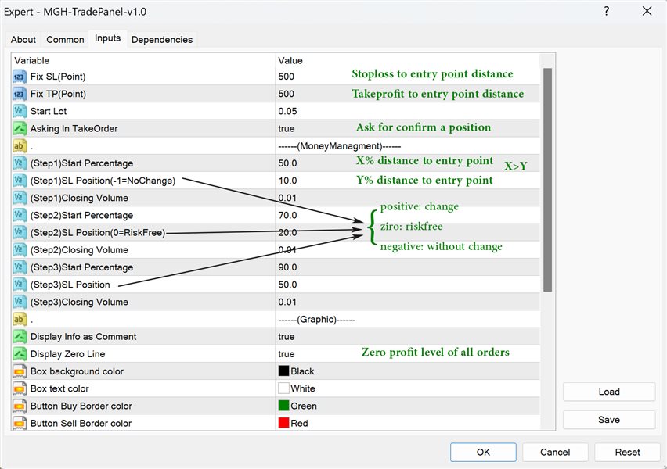Click the boolean icon beside Display Zero Line
Screen dimensions: 667x469
tap(20, 354)
